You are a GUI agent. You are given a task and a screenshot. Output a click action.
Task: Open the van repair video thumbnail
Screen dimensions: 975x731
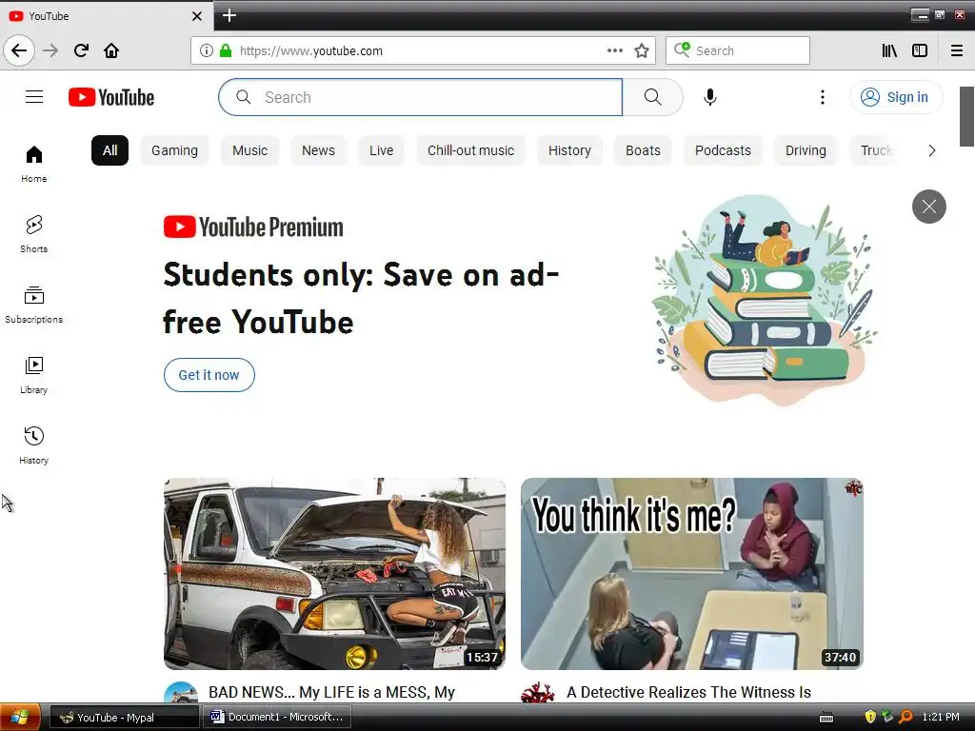(334, 574)
